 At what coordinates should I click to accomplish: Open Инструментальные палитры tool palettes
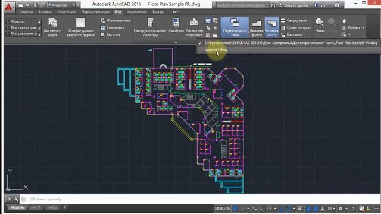tap(150, 27)
